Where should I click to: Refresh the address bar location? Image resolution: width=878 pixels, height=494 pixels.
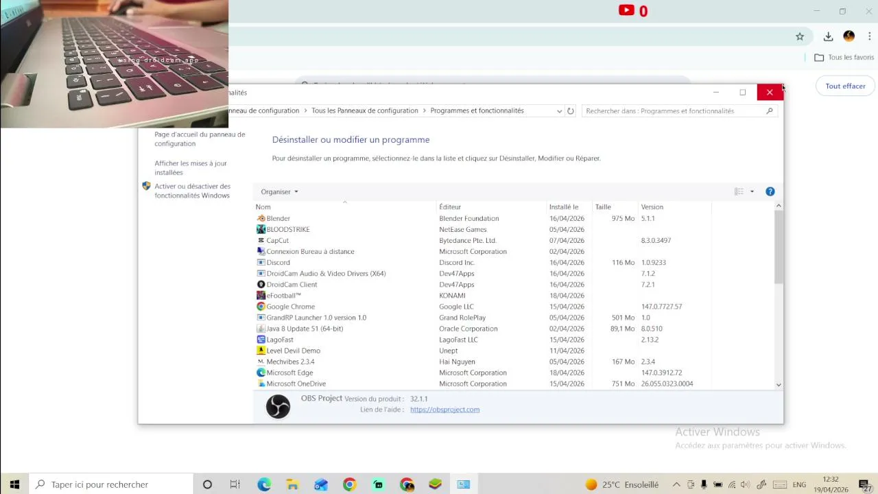570,110
